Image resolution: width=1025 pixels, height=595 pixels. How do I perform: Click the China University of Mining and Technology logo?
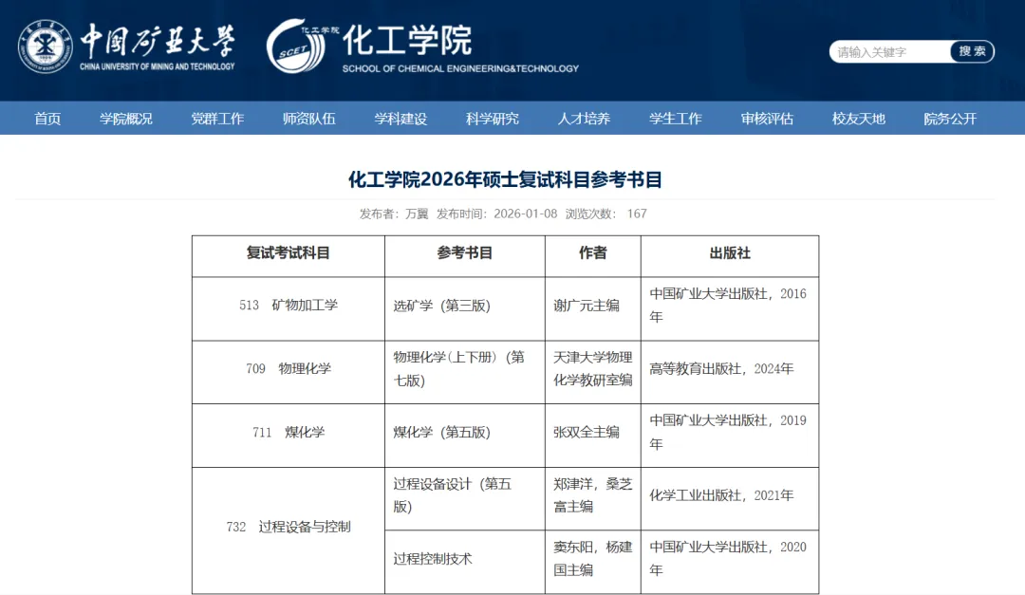click(x=126, y=46)
